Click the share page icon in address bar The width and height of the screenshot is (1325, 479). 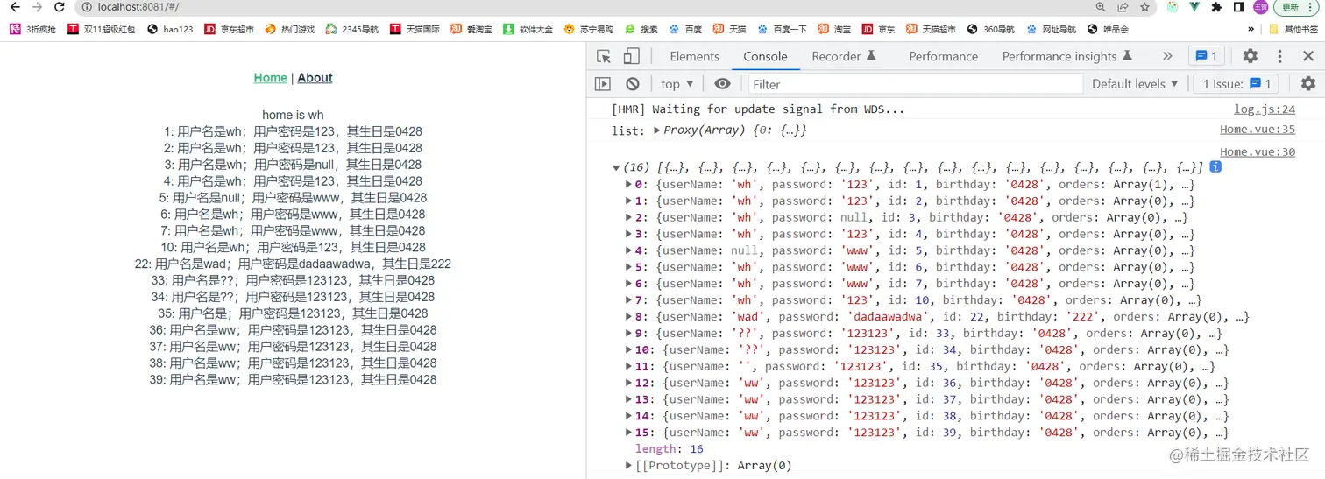pos(1123,7)
